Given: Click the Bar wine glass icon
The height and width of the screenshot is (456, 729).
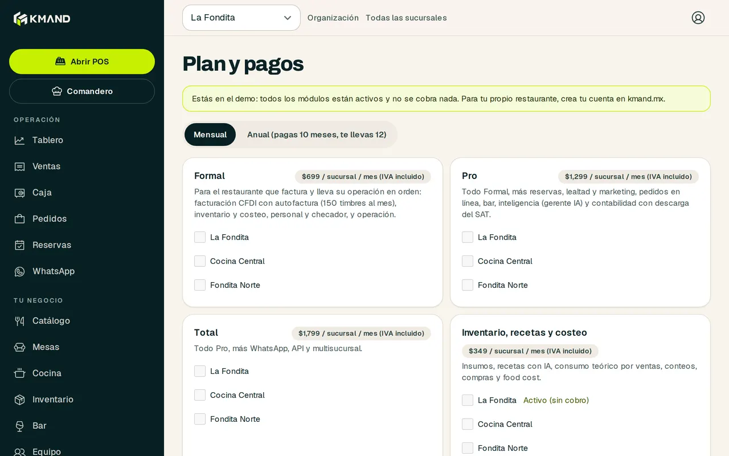Looking at the screenshot, I should 19,426.
